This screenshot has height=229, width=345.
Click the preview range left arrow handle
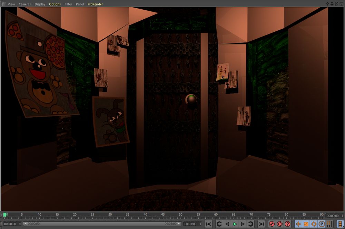pos(26,224)
